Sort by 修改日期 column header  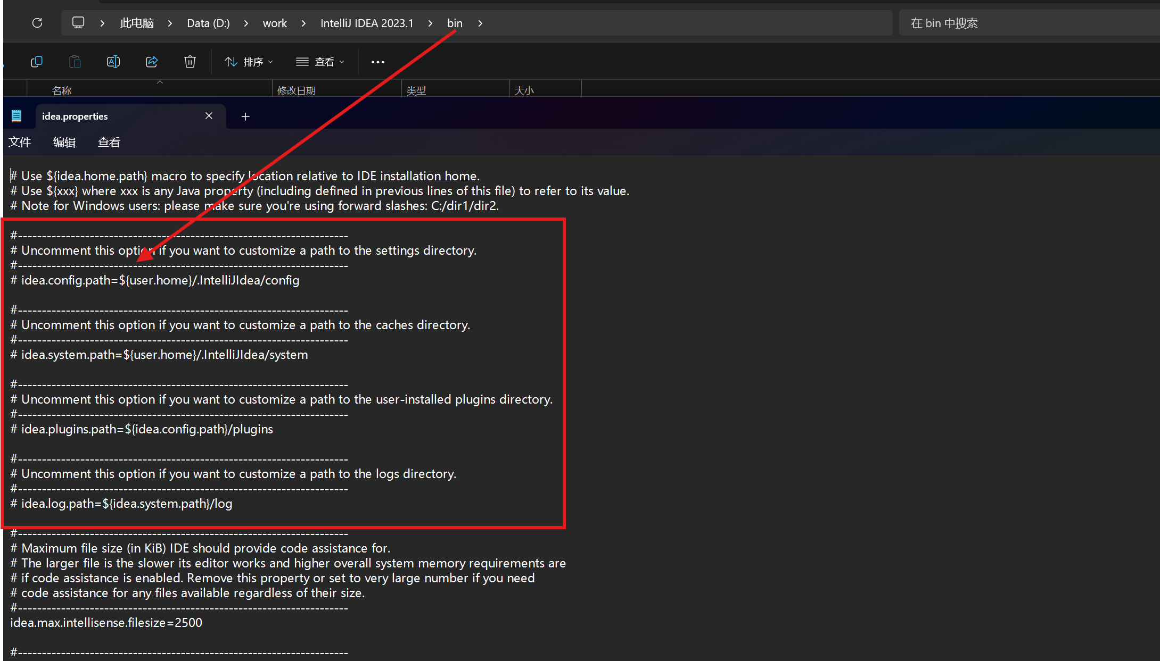[337, 90]
